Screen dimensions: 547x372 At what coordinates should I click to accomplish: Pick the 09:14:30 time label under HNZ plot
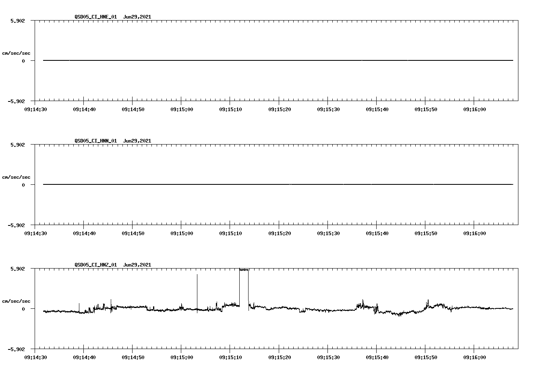click(x=35, y=358)
